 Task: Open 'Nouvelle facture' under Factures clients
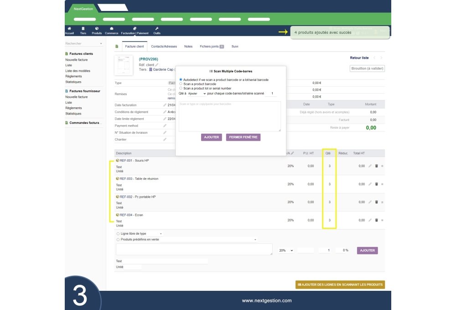77,60
